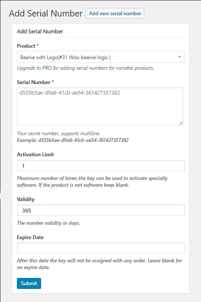
Task: Click the Expire Date help description
Action: 99,264
